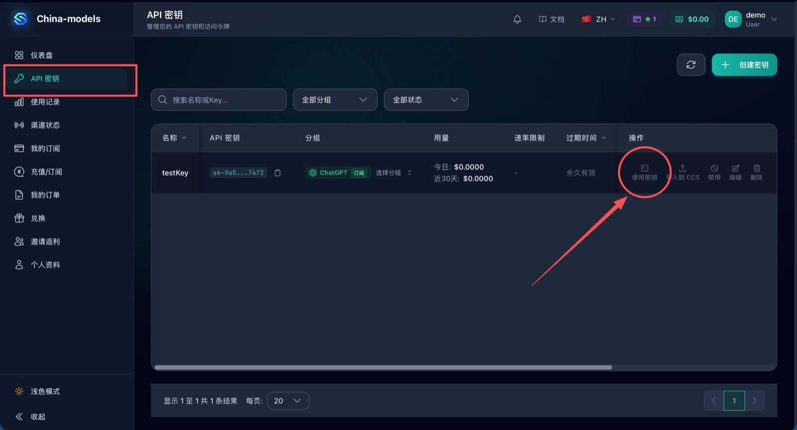Viewport: 797px width, 430px height.
Task: Focus the 搜索名称或Key search field
Action: click(x=219, y=100)
